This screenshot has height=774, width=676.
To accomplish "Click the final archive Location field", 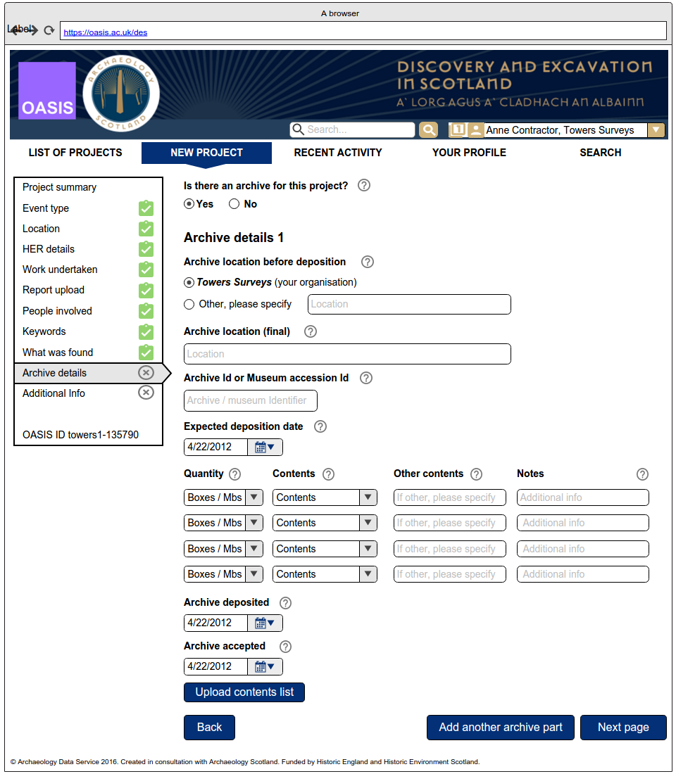I will point(347,354).
